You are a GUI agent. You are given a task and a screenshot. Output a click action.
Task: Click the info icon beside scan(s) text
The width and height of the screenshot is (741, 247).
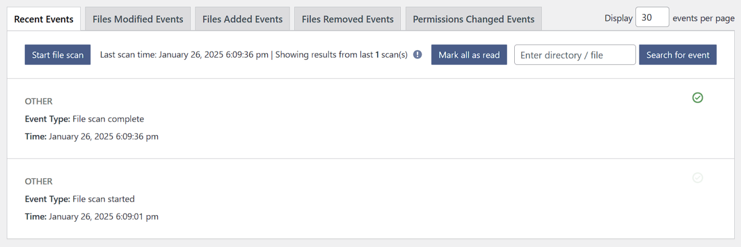point(418,54)
